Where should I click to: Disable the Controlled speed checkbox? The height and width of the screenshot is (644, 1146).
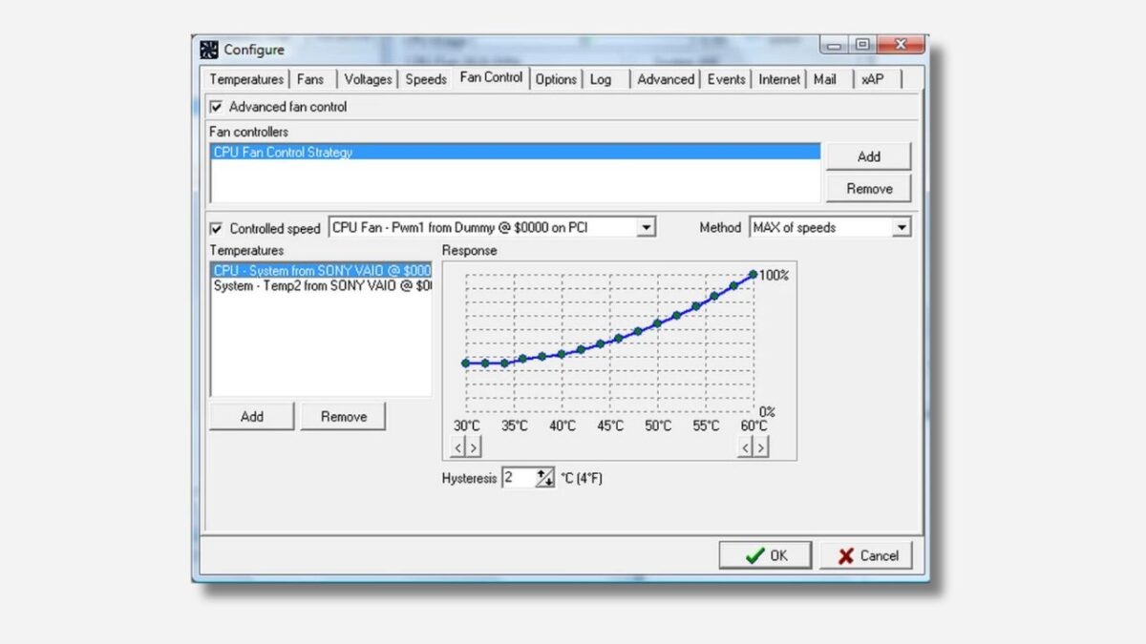216,228
